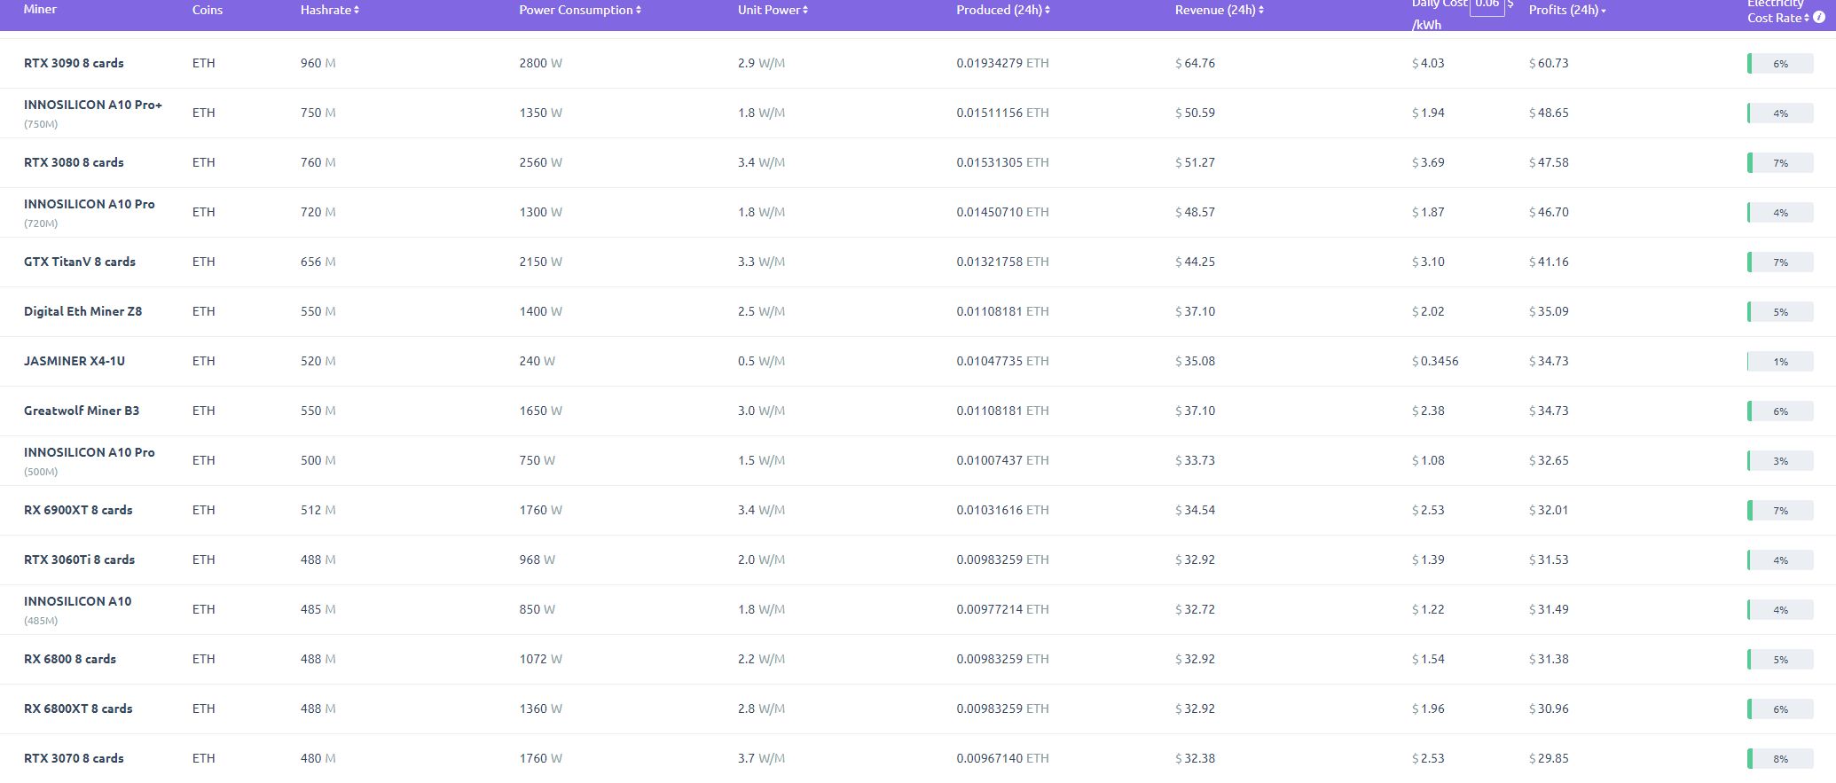
Task: Sort by Electricity Cost Rate arrows
Action: pos(1807,18)
